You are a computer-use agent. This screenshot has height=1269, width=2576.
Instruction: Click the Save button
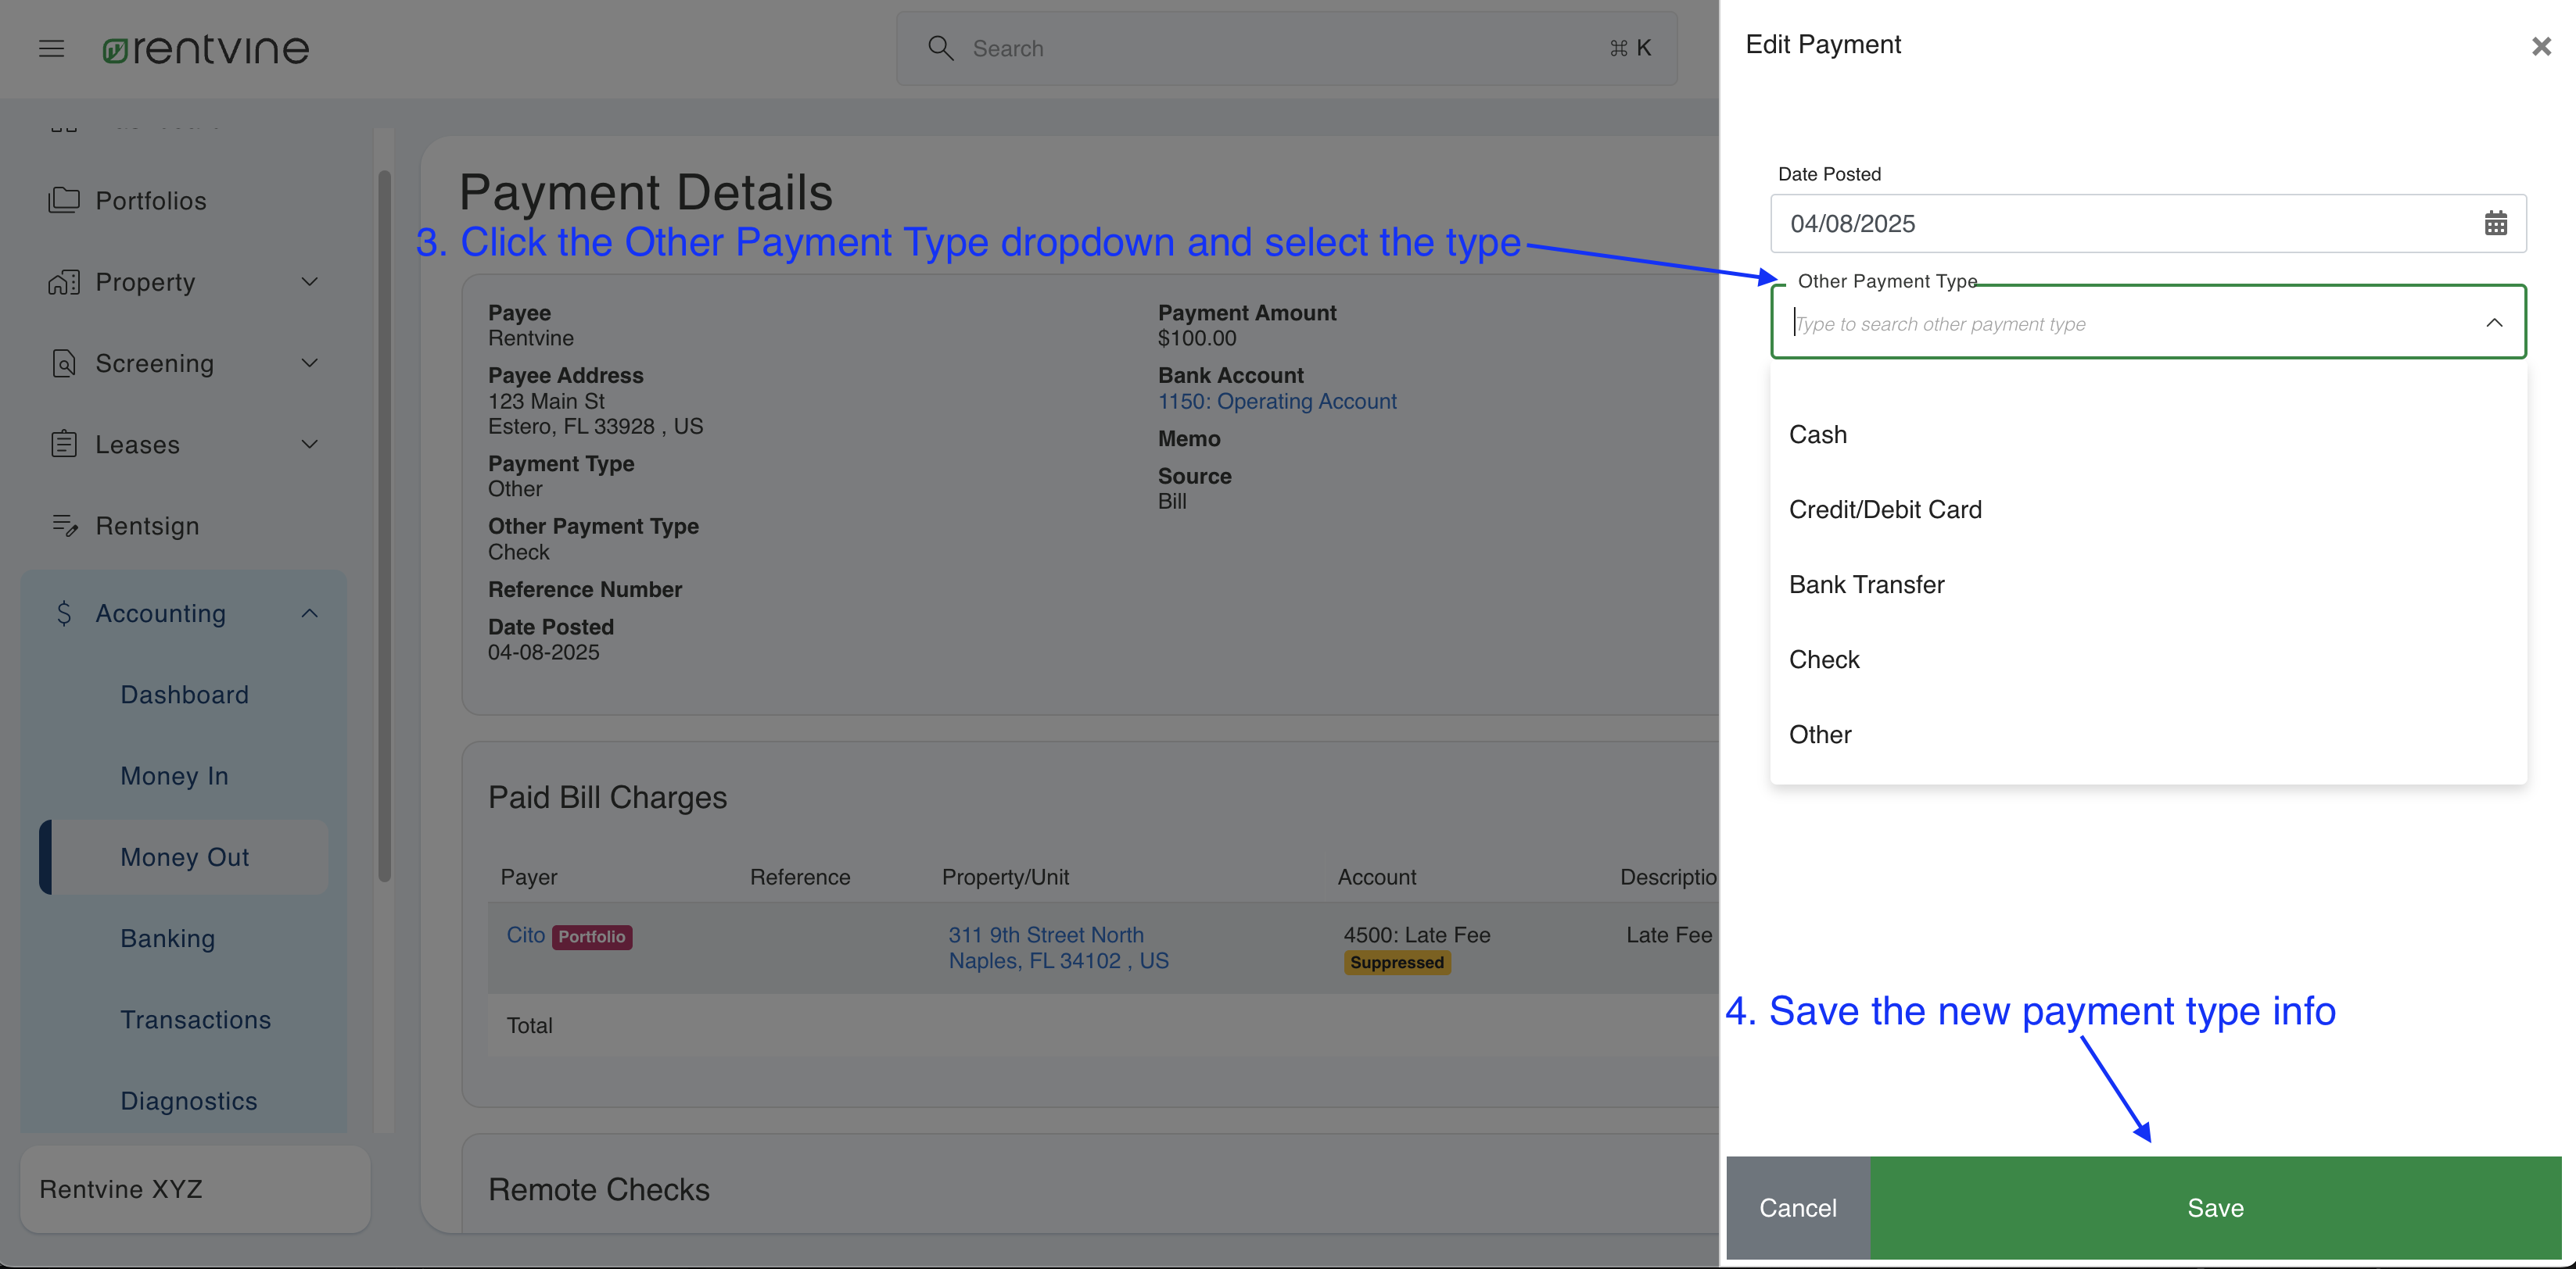click(x=2215, y=1208)
